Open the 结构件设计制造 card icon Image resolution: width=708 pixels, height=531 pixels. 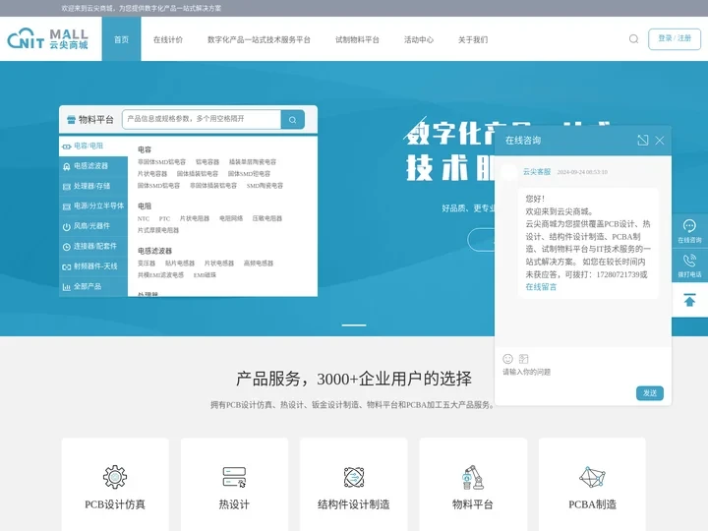pyautogui.click(x=354, y=477)
